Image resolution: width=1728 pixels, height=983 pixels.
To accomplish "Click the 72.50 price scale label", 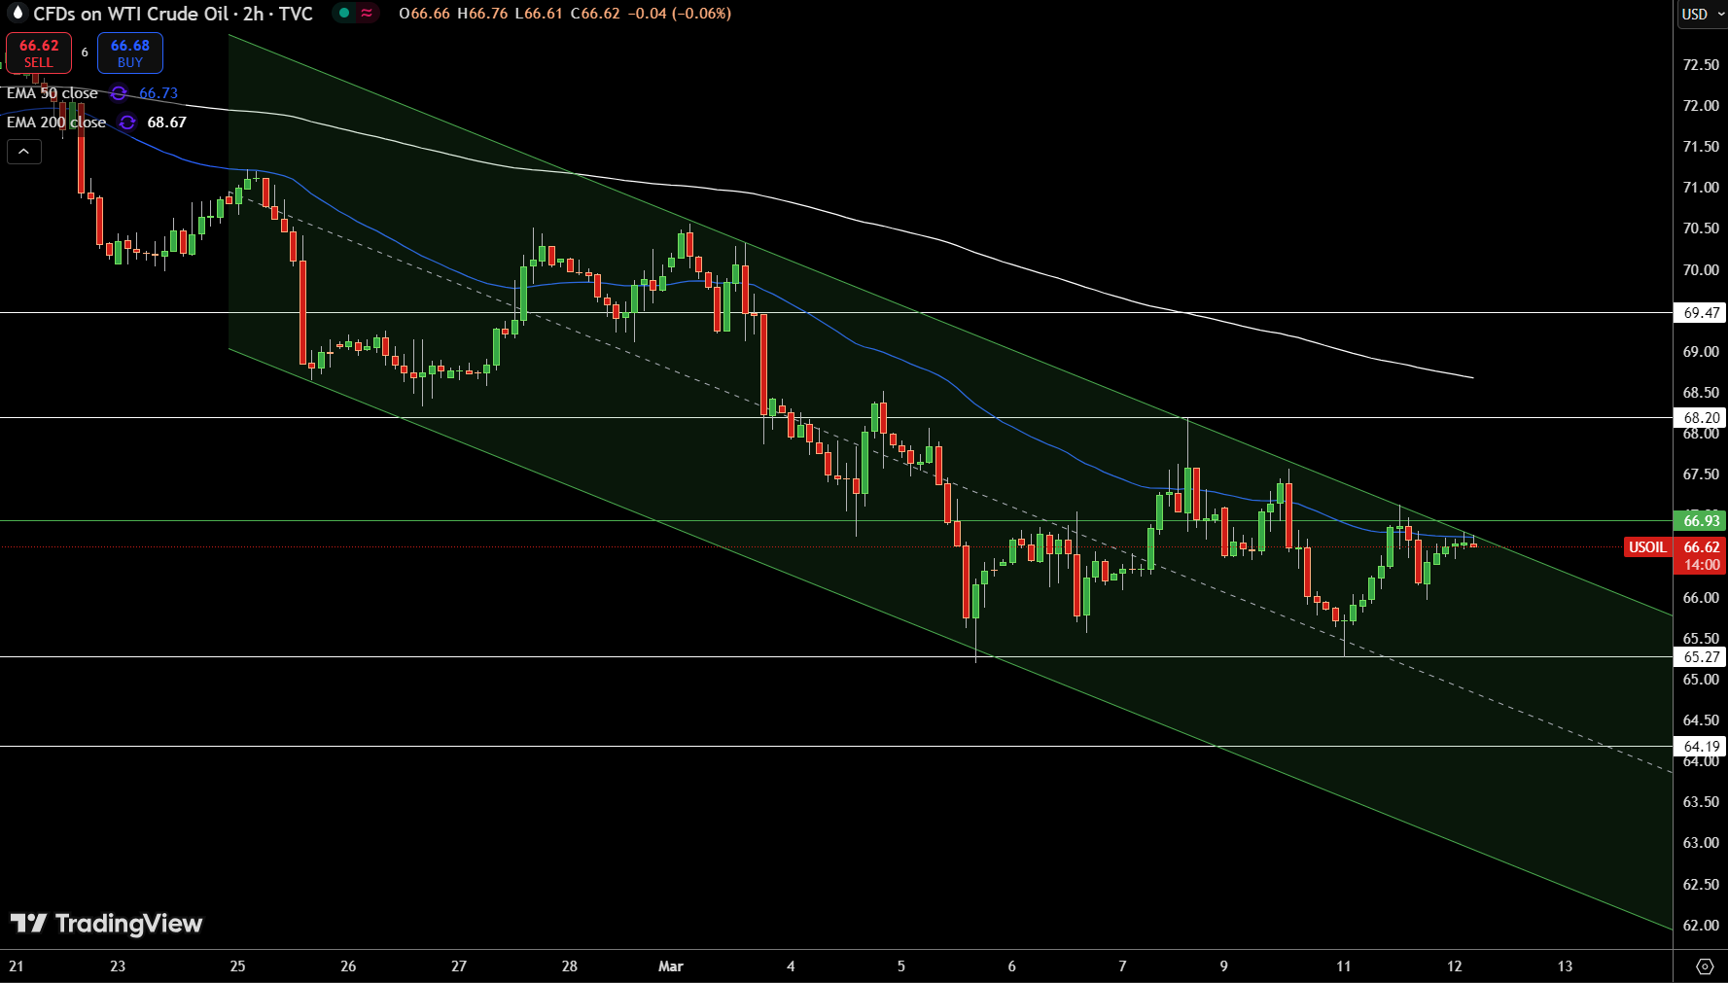I will tap(1701, 65).
